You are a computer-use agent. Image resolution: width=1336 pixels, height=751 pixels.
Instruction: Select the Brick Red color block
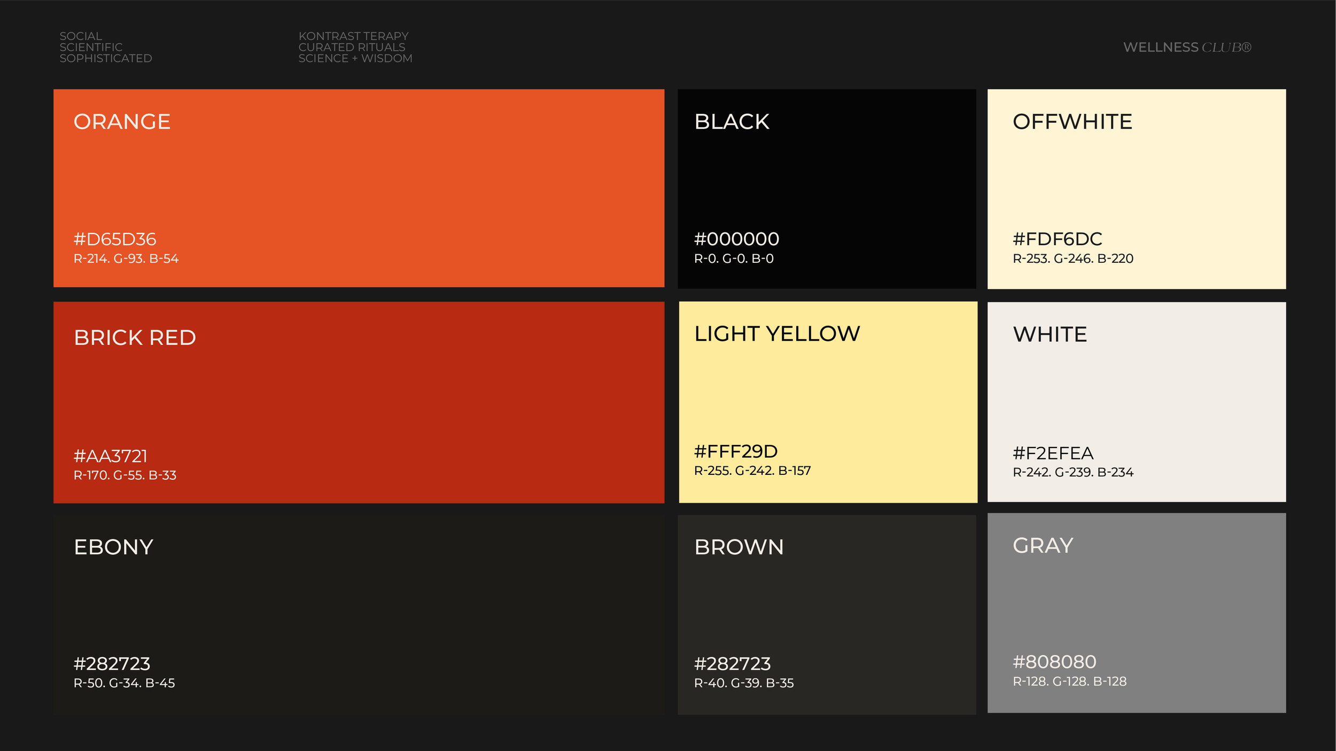click(x=359, y=402)
